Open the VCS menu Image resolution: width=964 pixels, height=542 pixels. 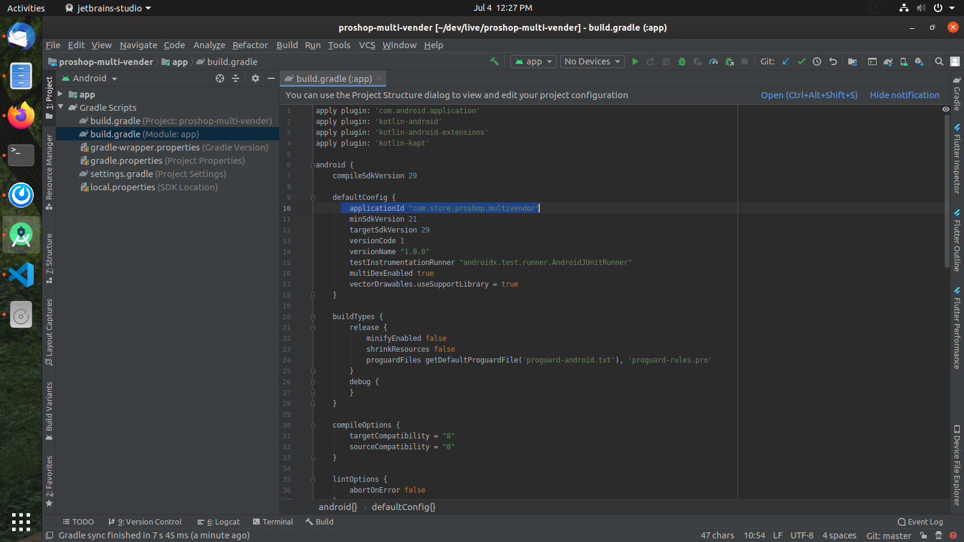(x=367, y=45)
